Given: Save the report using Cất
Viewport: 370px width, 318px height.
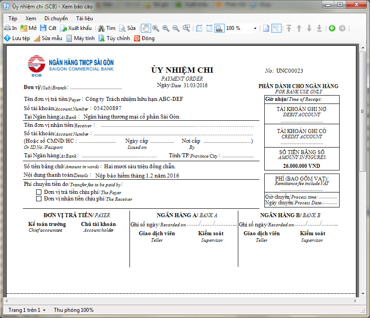Looking at the screenshot, I should (x=48, y=28).
